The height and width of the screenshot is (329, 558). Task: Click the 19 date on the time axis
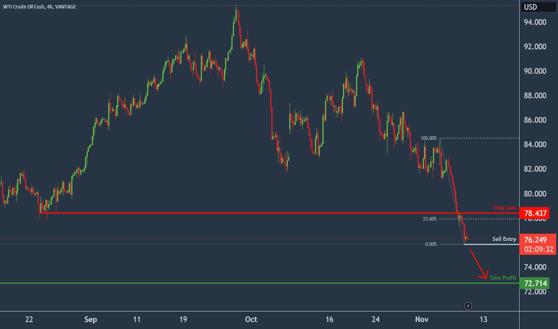pyautogui.click(x=183, y=319)
